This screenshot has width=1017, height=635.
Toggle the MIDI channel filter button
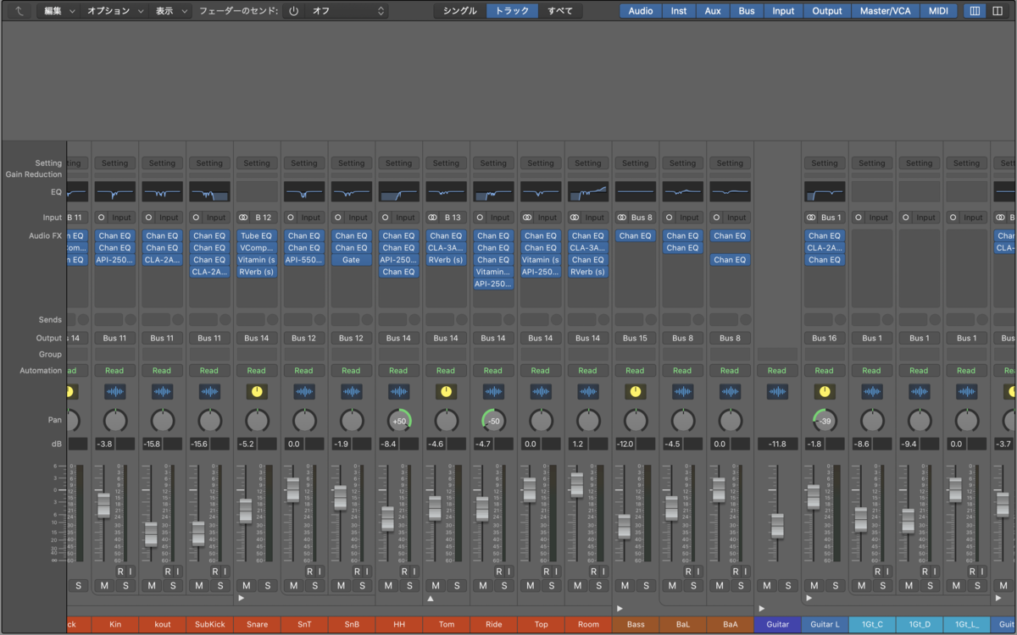pos(938,11)
